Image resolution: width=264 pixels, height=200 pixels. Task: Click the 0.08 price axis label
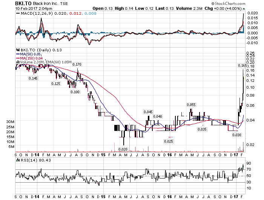(x=250, y=95)
